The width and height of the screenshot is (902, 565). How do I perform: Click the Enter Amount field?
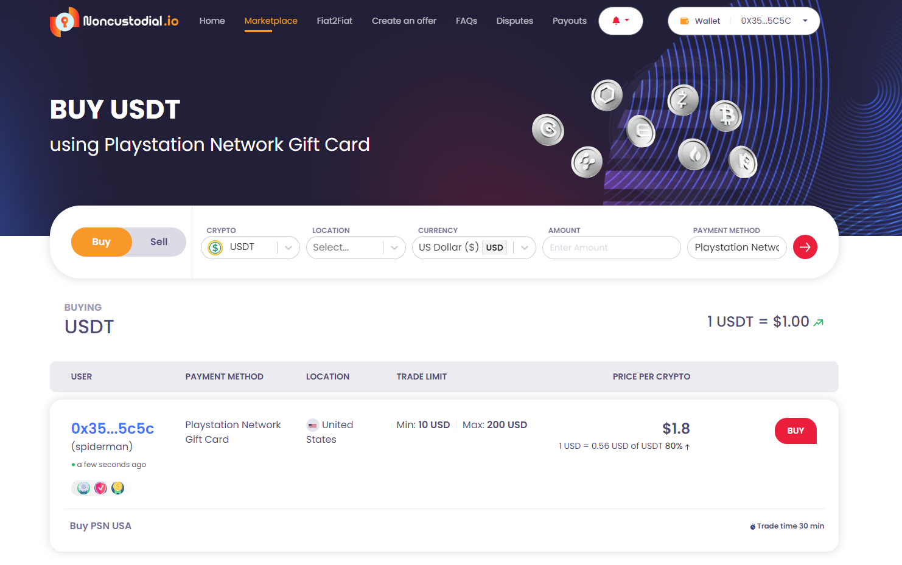tap(611, 248)
